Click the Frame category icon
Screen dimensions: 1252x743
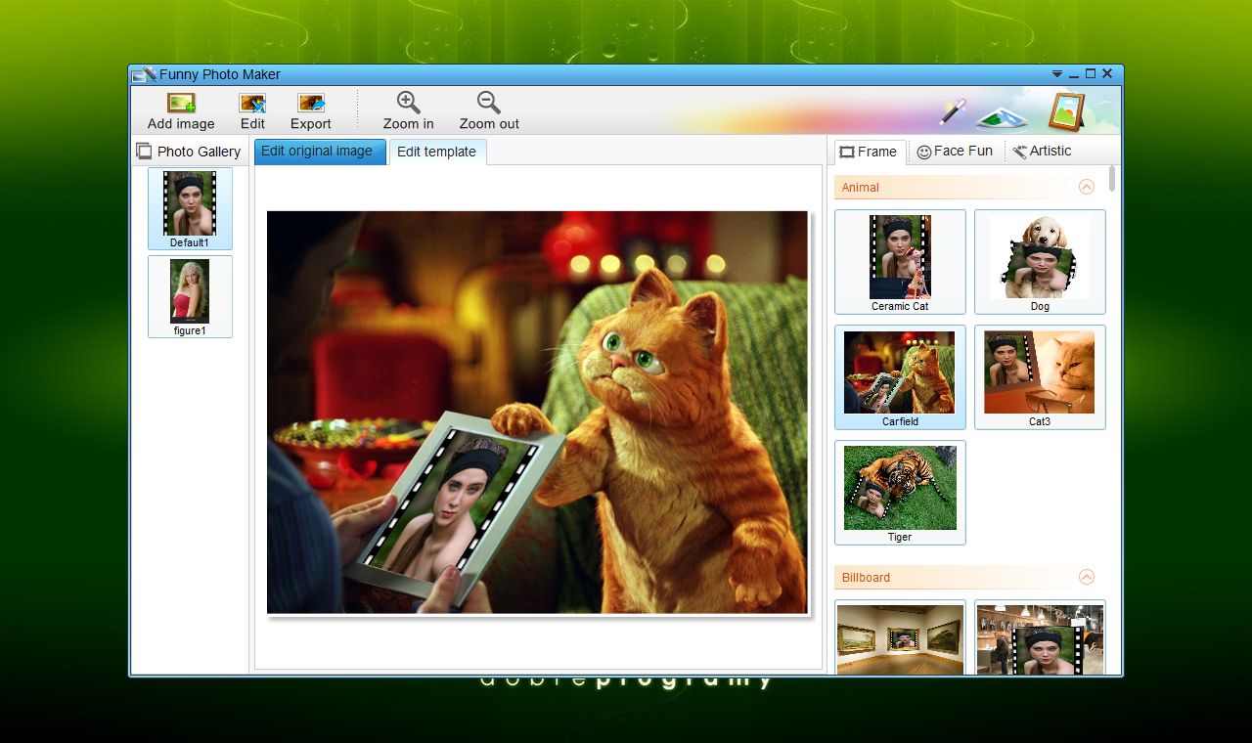pyautogui.click(x=847, y=151)
